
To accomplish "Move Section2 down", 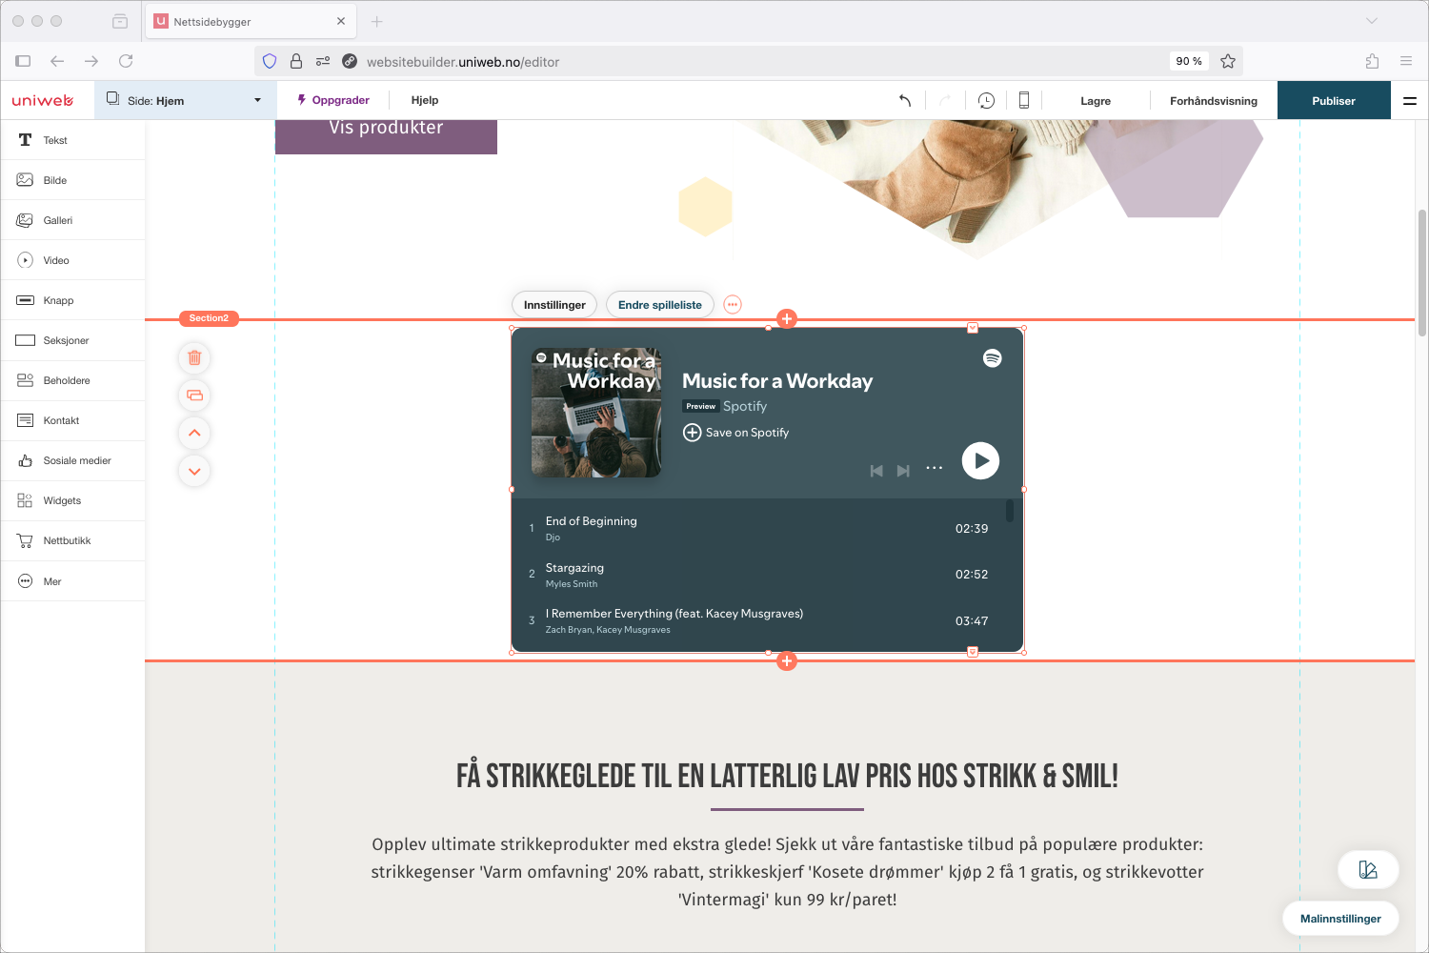I will tap(194, 471).
